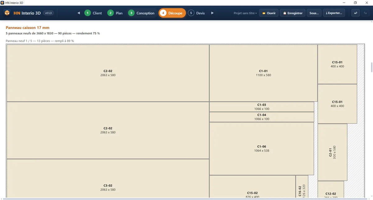Open the Client step
Viewport: 373px width, 200px height.
[93, 13]
